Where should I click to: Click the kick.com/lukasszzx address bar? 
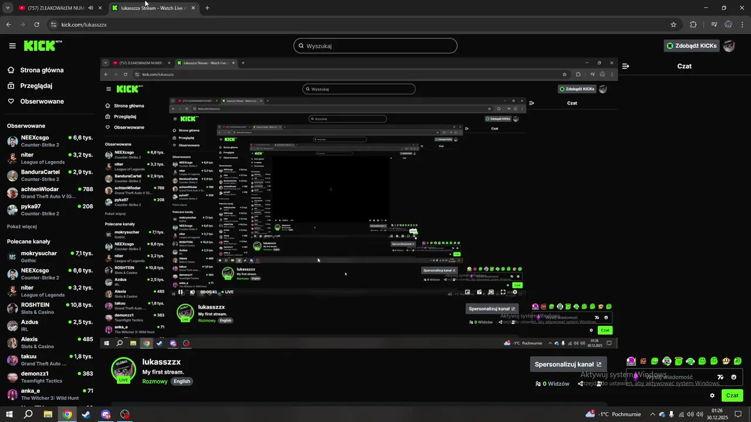pyautogui.click(x=364, y=25)
